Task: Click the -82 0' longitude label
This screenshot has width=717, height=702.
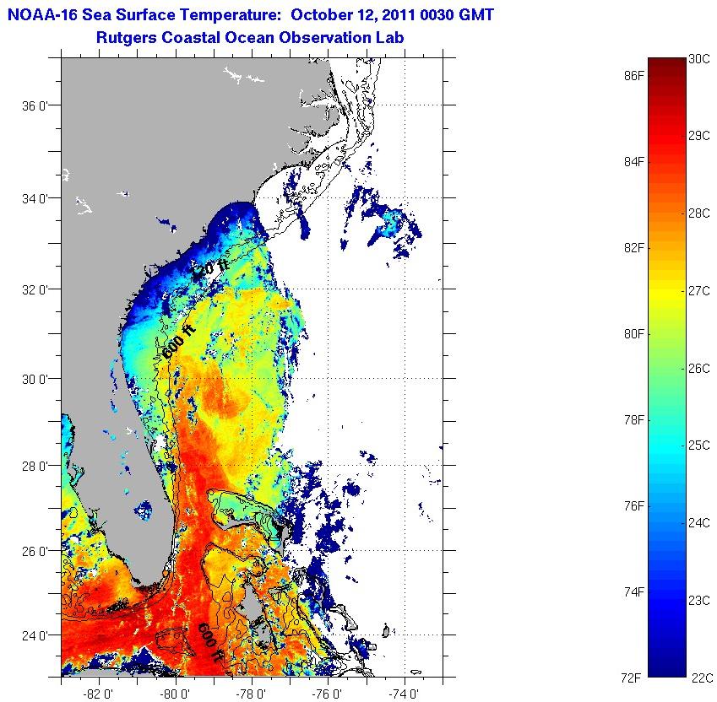Action: (98, 694)
